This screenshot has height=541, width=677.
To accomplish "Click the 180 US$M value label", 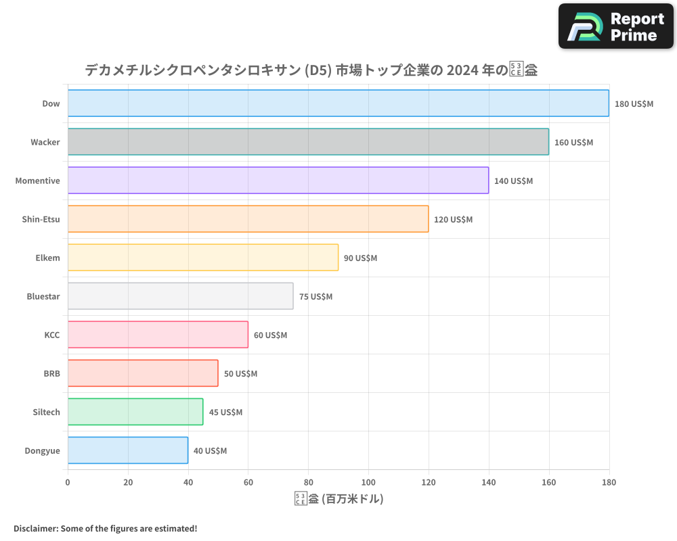I will coord(632,103).
